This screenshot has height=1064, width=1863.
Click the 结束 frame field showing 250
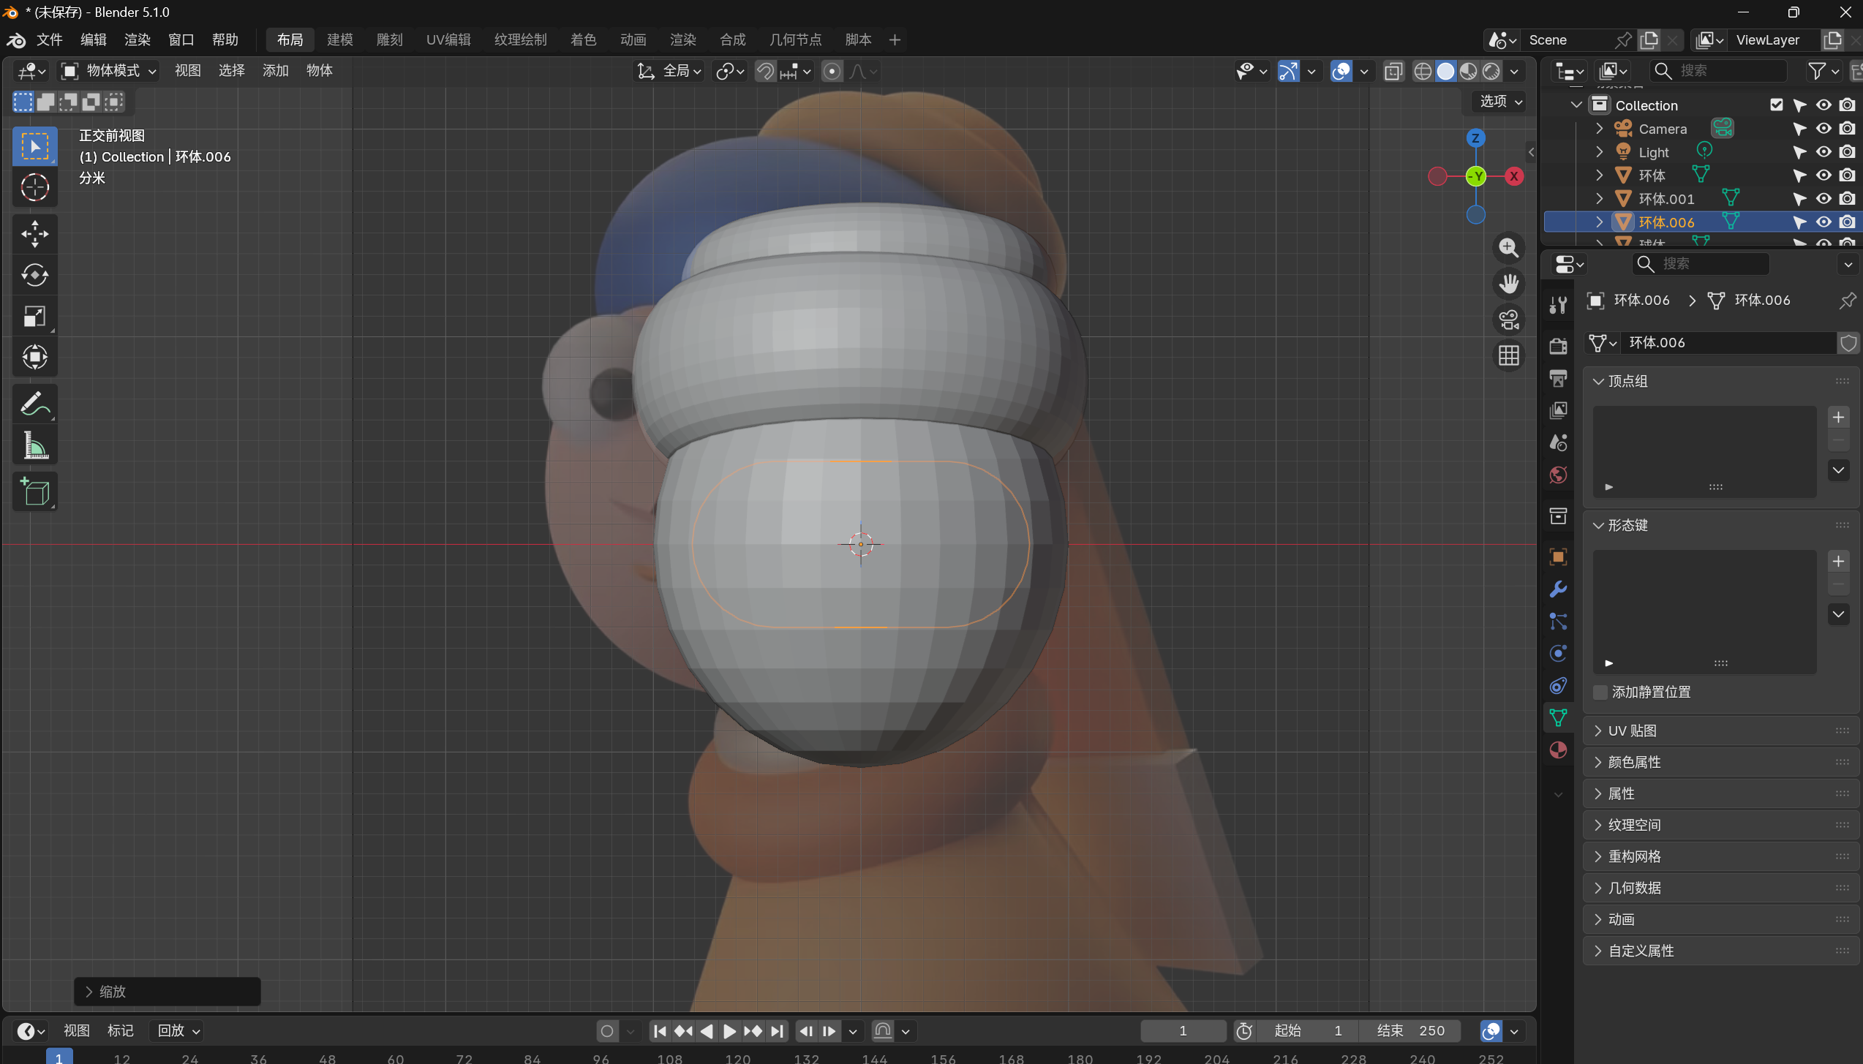[1411, 1030]
